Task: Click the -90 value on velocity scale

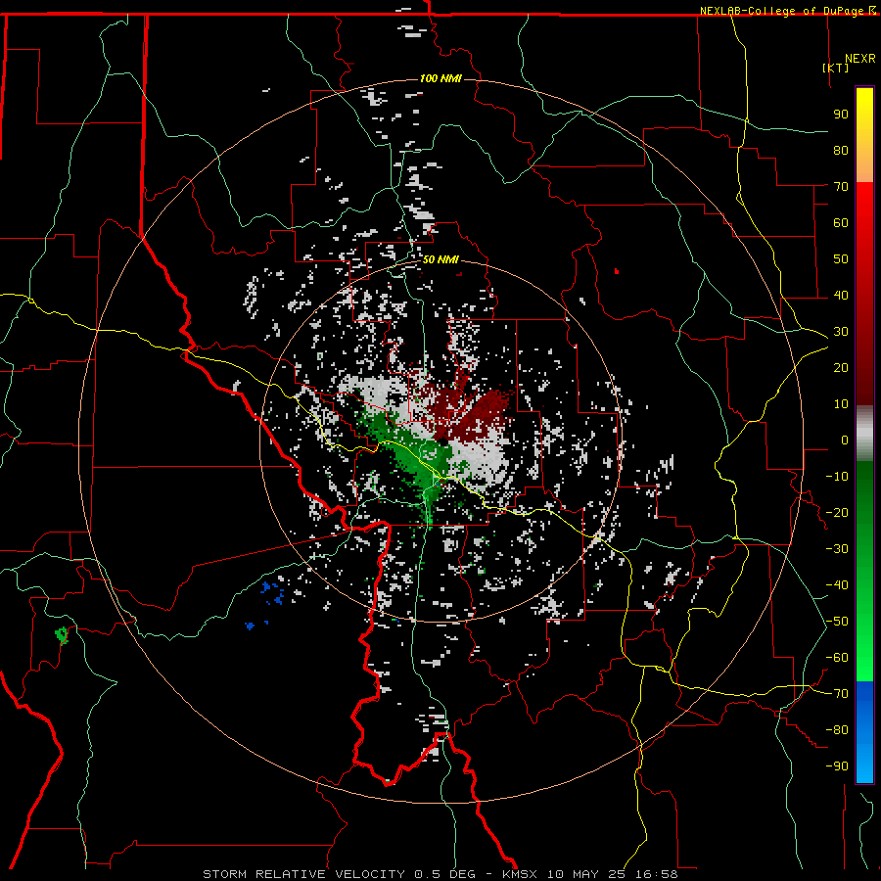Action: [x=837, y=766]
